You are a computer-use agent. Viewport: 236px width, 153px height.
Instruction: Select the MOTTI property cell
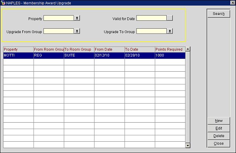pyautogui.click(x=18, y=55)
